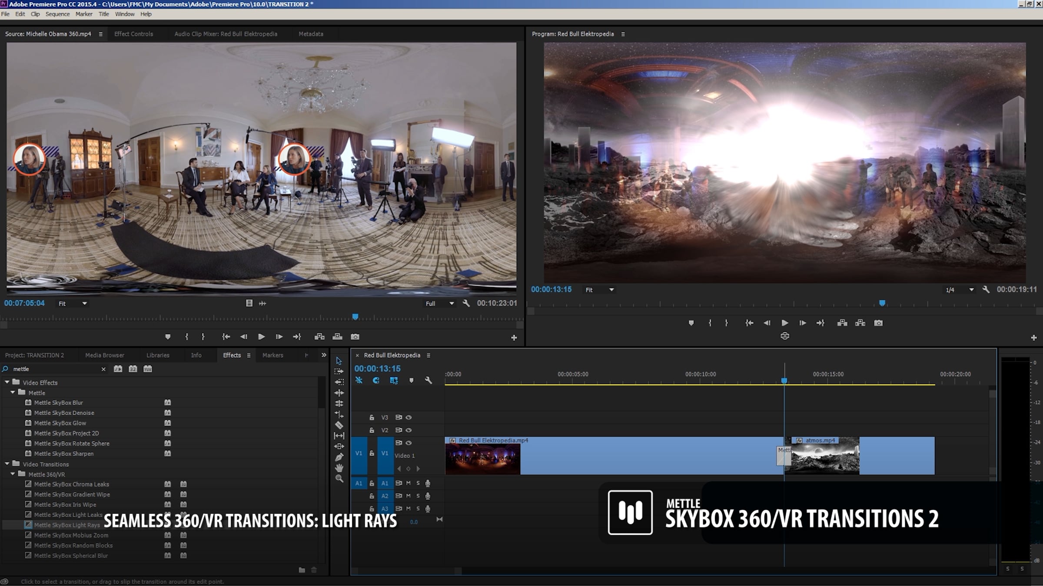Screen dimensions: 1043x586
Task: Click Drag Video Only icon in Source
Action: click(x=249, y=303)
